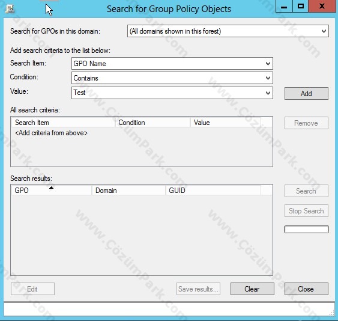Click the Close button
This screenshot has height=321, width=338.
point(306,289)
